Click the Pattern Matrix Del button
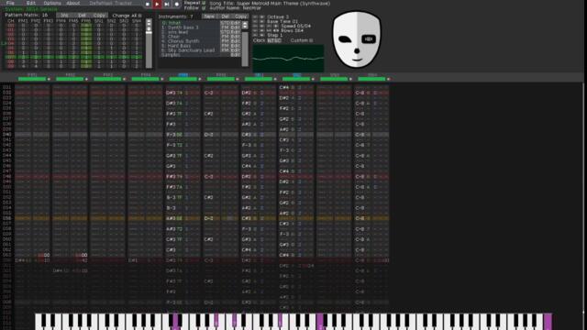Viewport: 587px width, 330px height. (x=82, y=16)
